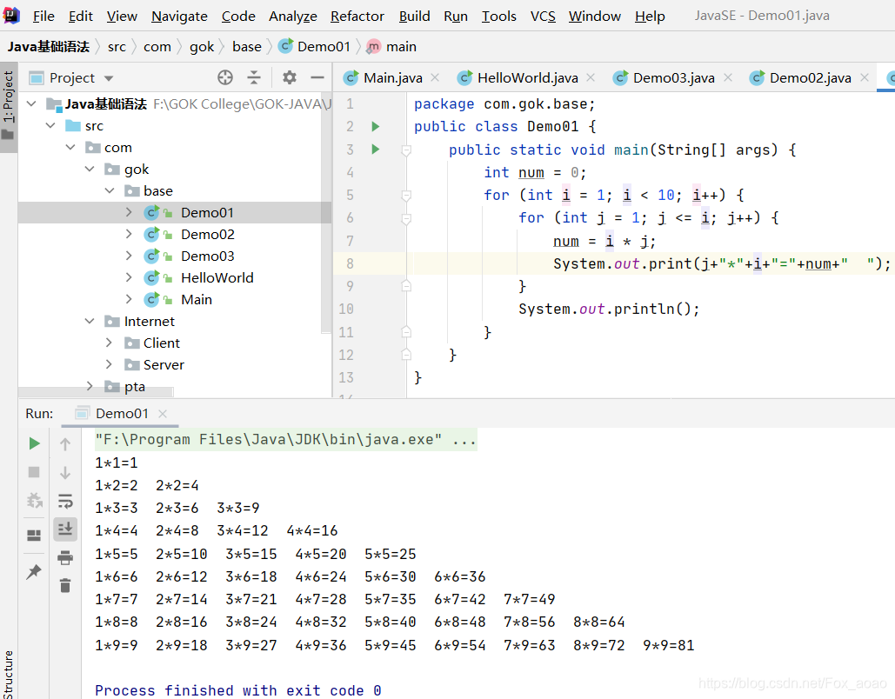Select the pta folder
This screenshot has width=895, height=699.
(x=135, y=386)
